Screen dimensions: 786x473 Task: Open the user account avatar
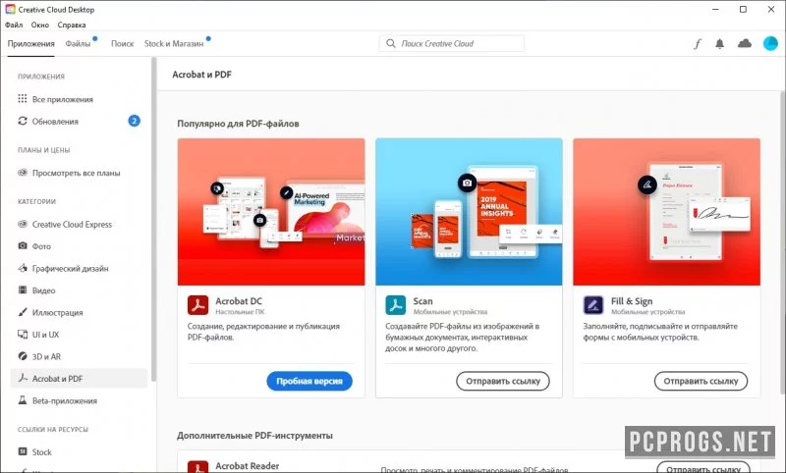tap(770, 43)
